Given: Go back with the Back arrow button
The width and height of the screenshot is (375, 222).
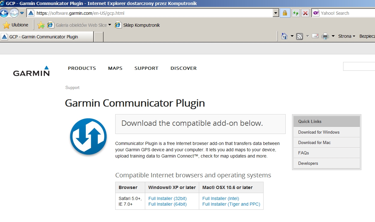Looking at the screenshot, I should (x=4, y=13).
